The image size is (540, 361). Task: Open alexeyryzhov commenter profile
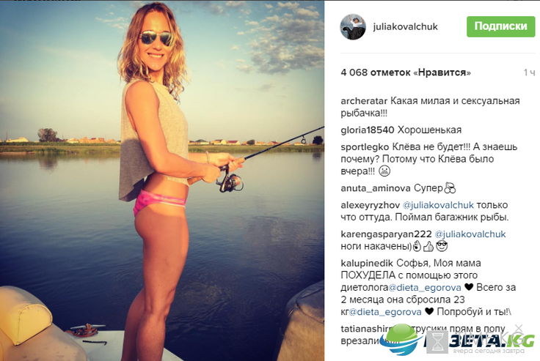click(x=370, y=205)
